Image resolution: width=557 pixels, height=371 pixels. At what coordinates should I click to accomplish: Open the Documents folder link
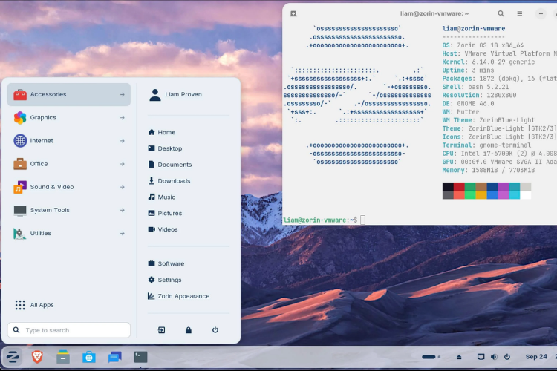[x=170, y=165]
